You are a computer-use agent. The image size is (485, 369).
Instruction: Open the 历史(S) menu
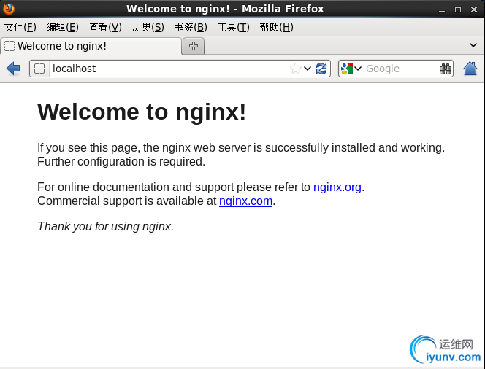148,27
